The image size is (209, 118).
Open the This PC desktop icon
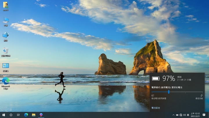(6, 21)
